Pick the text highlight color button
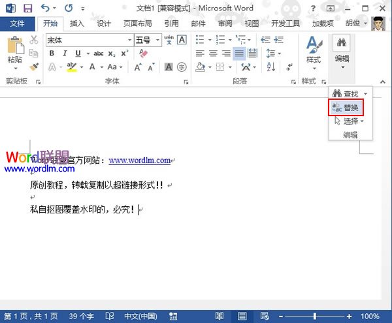The width and height of the screenshot is (392, 323). pos(72,67)
